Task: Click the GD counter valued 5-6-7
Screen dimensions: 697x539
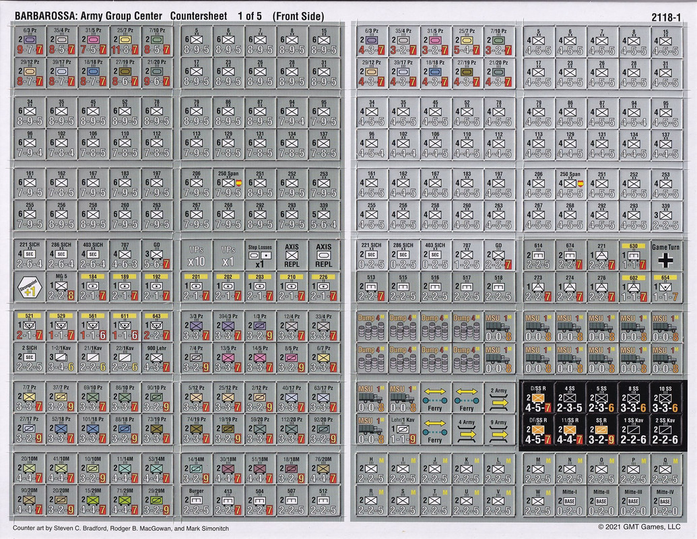Action: pyautogui.click(x=156, y=255)
